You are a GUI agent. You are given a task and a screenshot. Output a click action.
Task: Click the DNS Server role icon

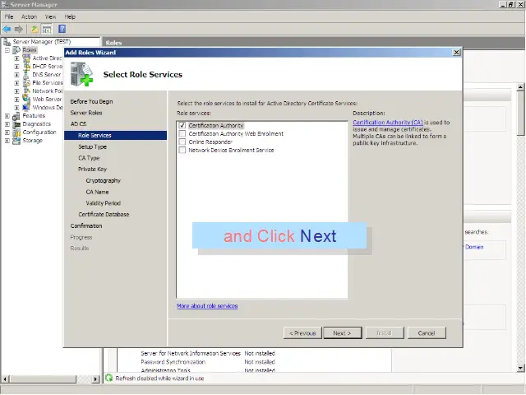pyautogui.click(x=26, y=75)
